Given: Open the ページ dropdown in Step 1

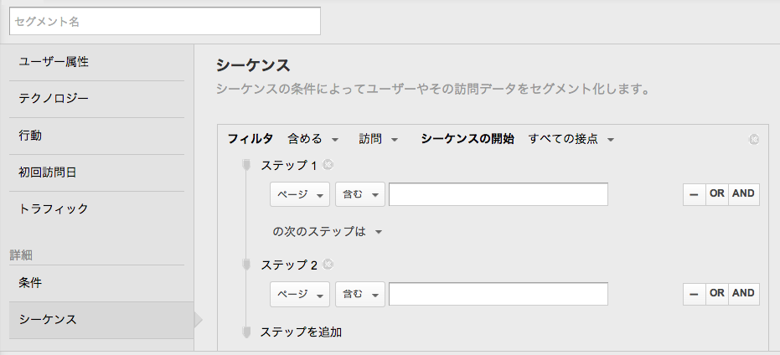Looking at the screenshot, I should 299,194.
